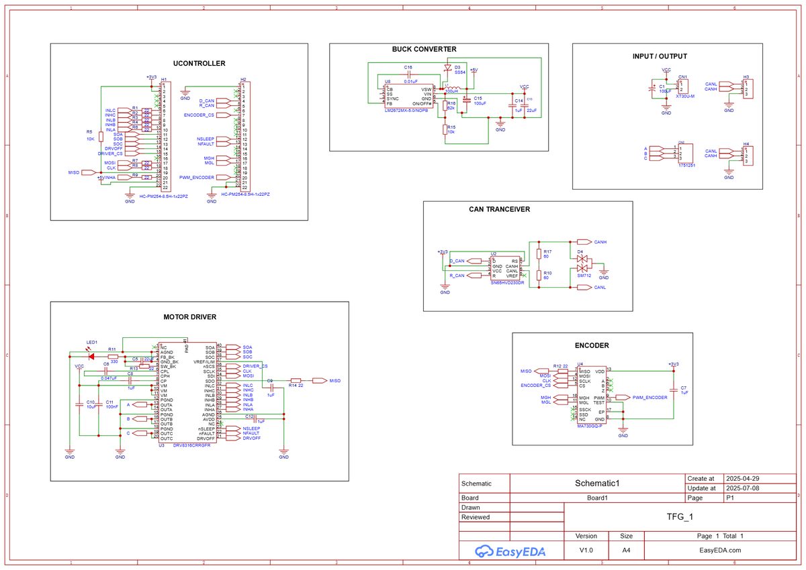Select capacitor C15 100uF
This screenshot has width=806, height=570.
pos(467,100)
